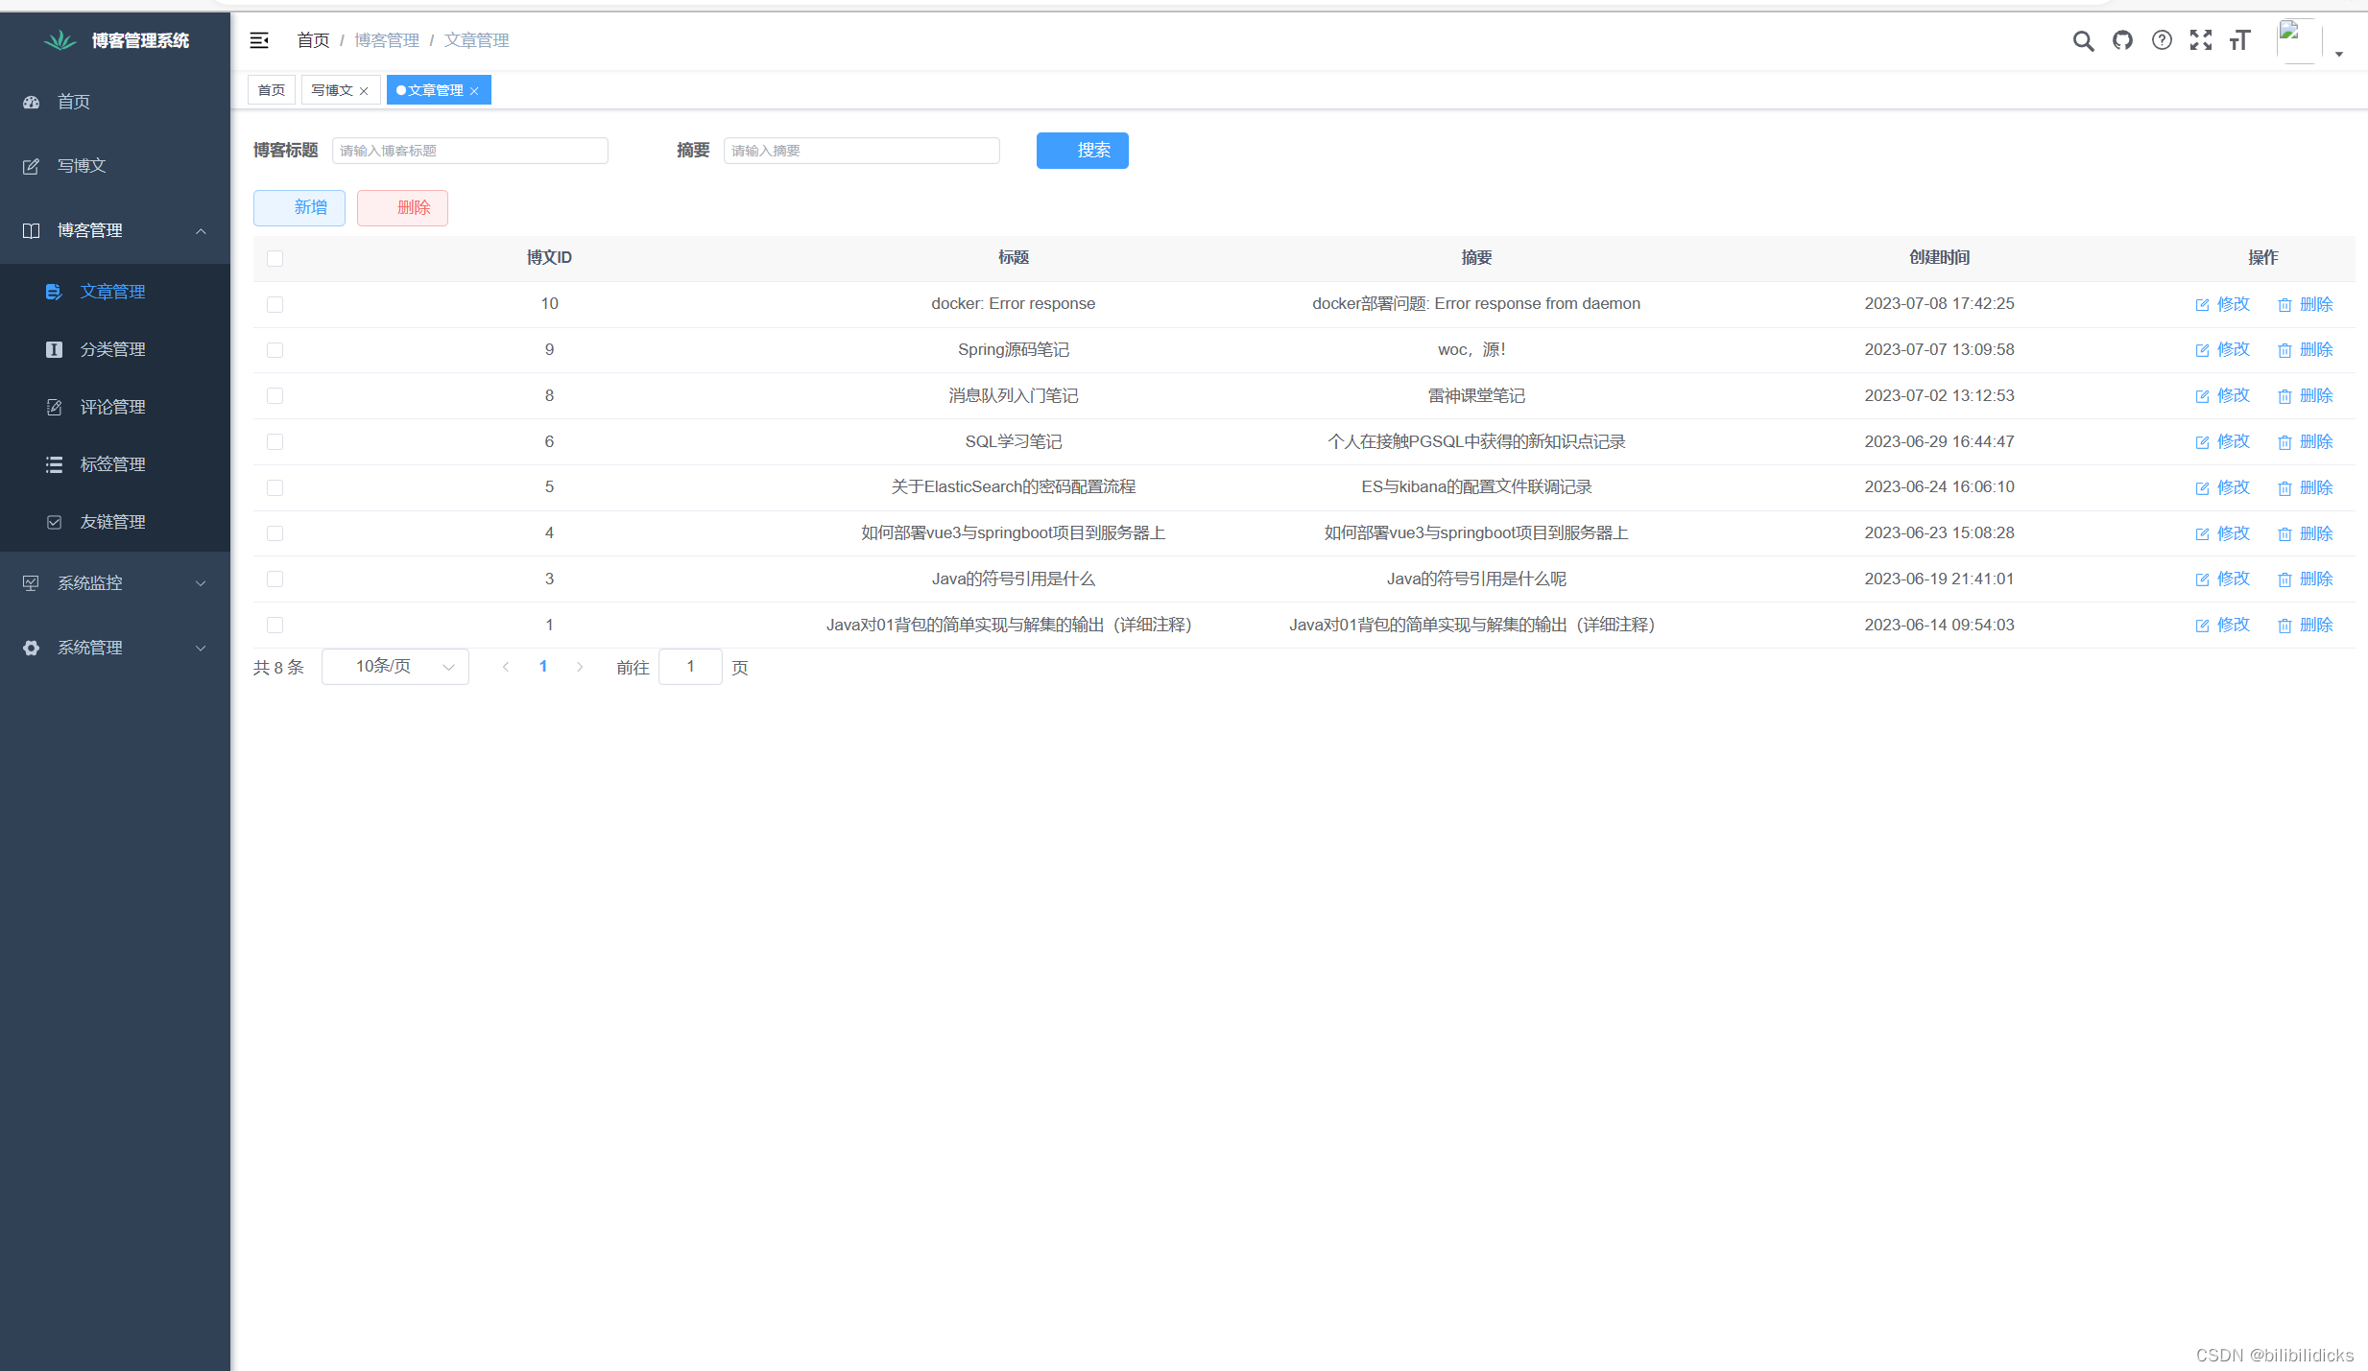Open the GitHub repository icon
This screenshot has height=1371, width=2368.
2122,40
